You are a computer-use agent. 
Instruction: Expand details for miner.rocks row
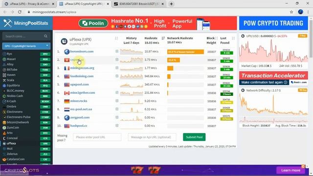pyautogui.click(x=117, y=101)
